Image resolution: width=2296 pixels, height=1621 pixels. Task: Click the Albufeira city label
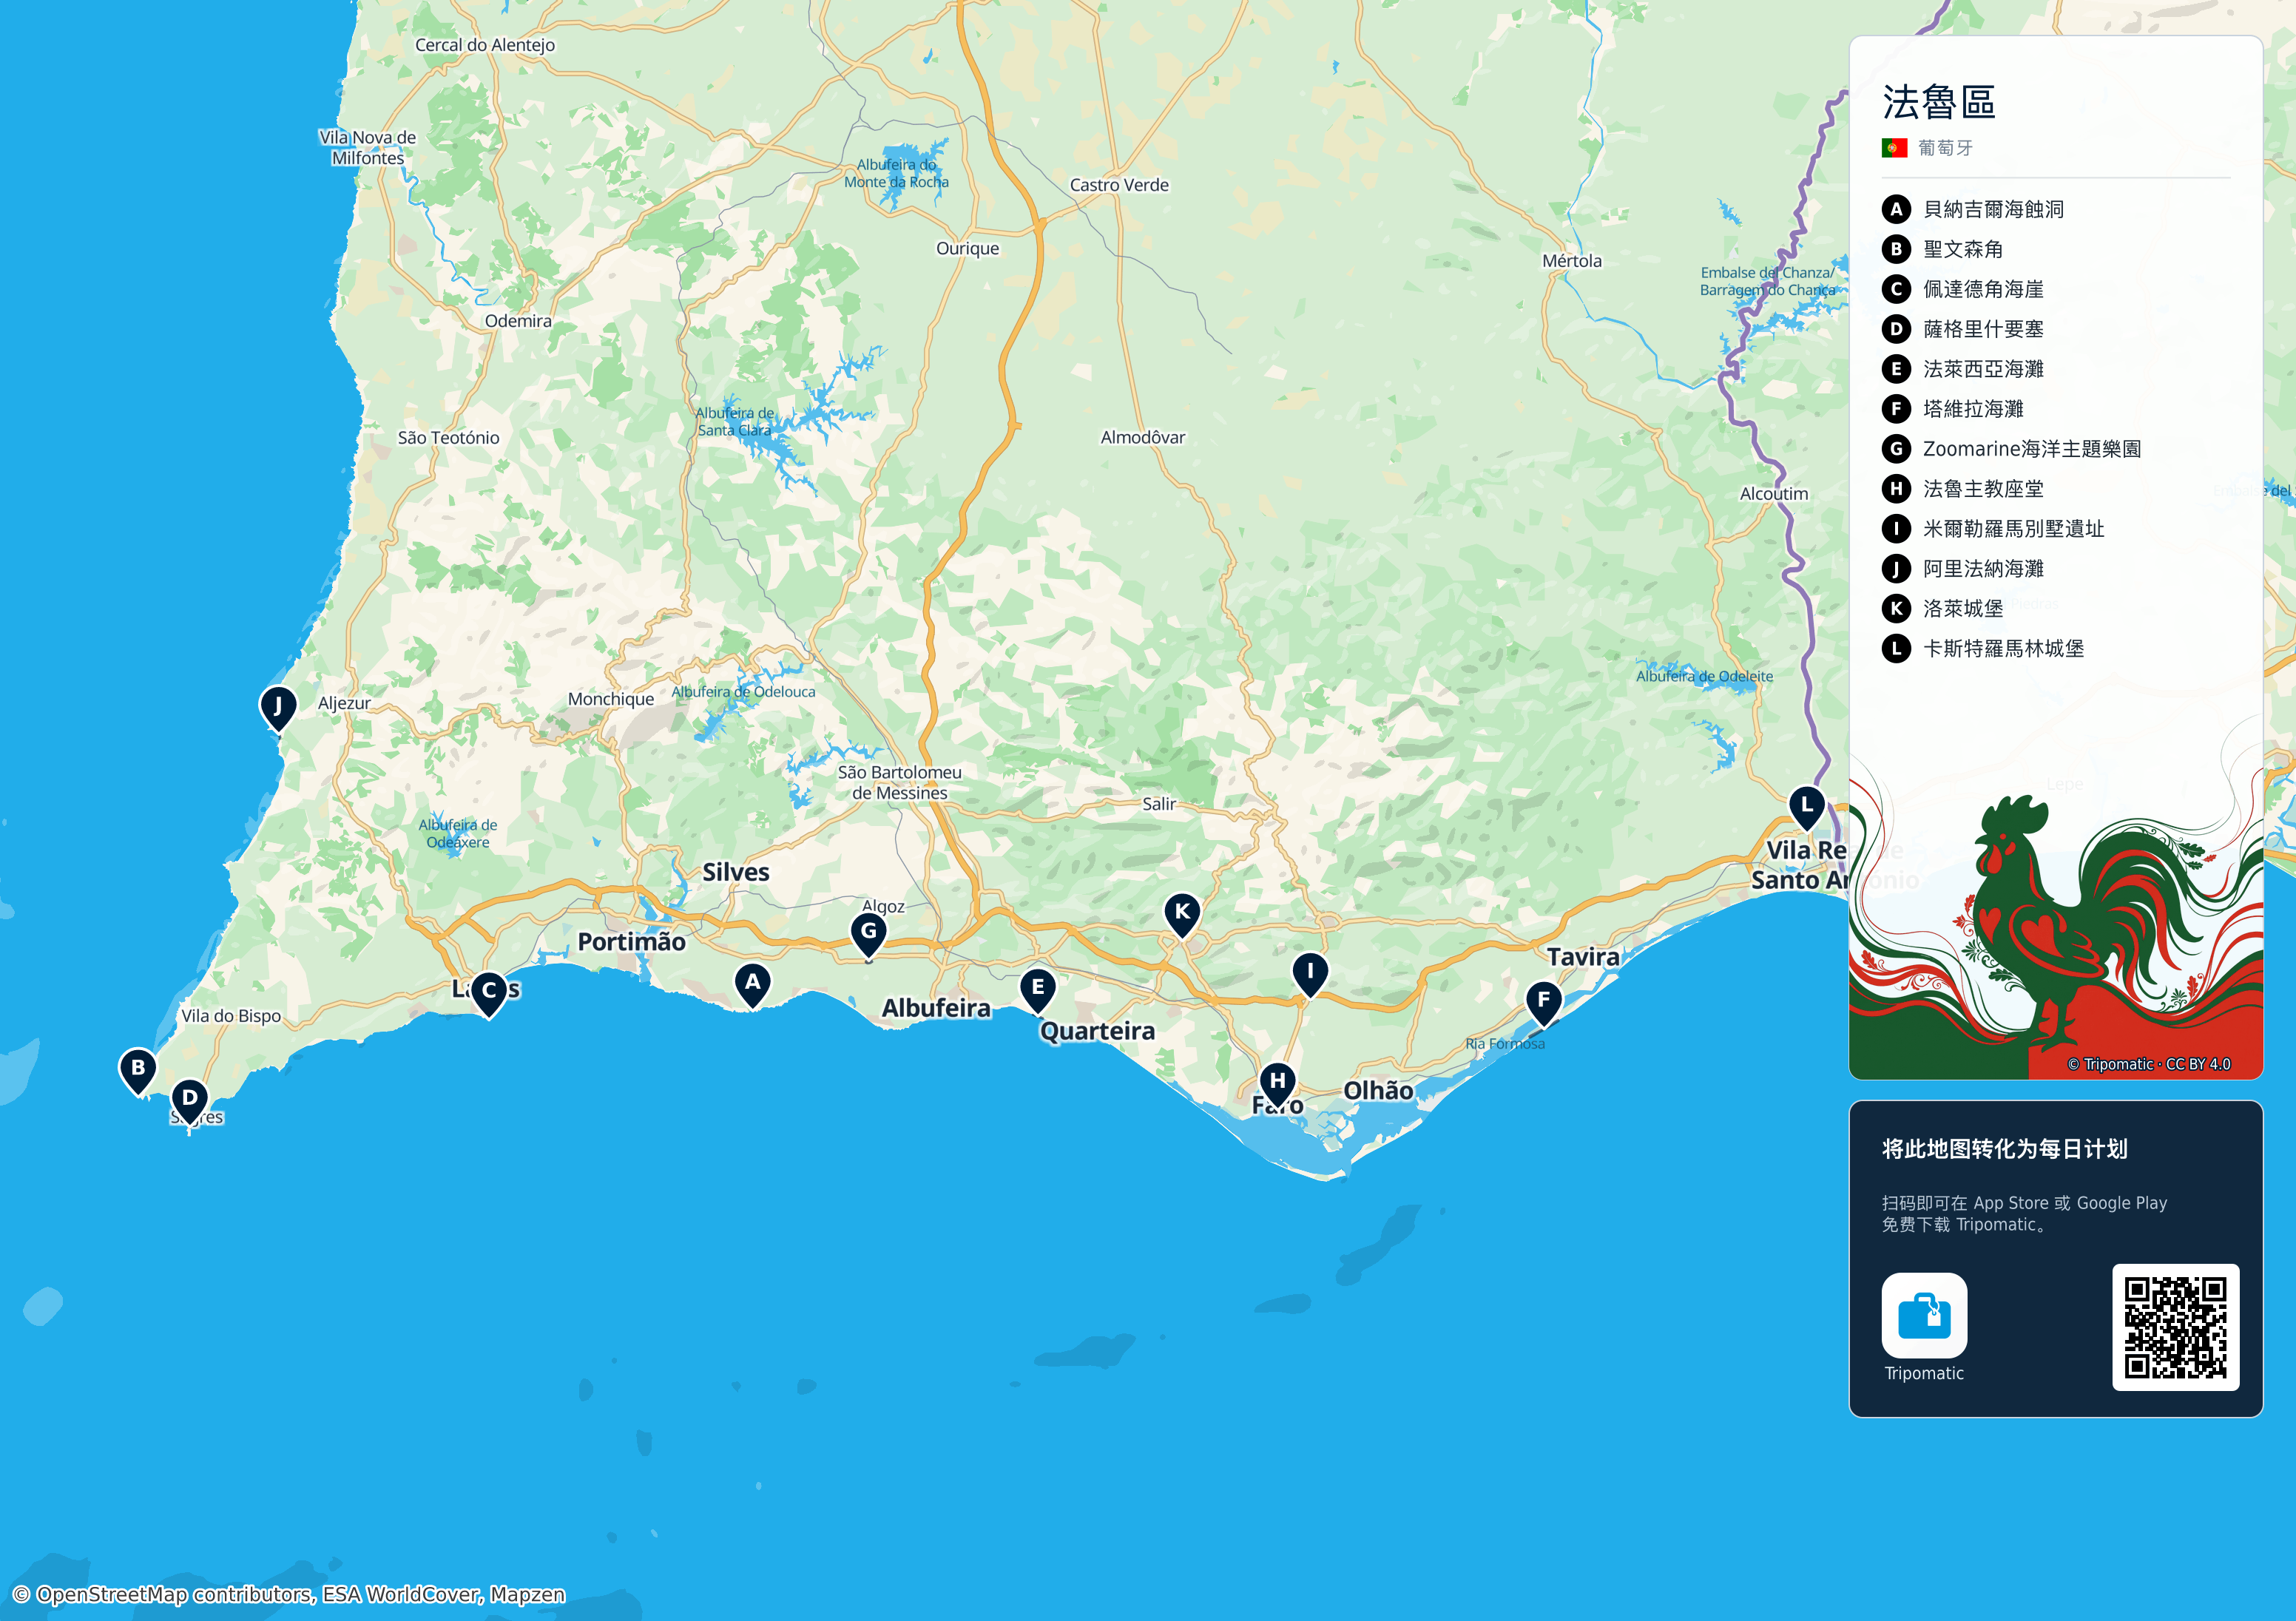(936, 1008)
